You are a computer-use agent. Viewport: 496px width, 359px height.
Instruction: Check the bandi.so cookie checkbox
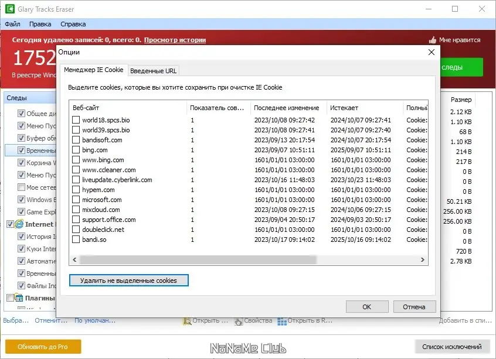[x=76, y=239]
